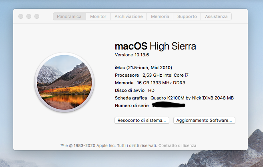Switch to the Assistenza tab

click(x=216, y=16)
